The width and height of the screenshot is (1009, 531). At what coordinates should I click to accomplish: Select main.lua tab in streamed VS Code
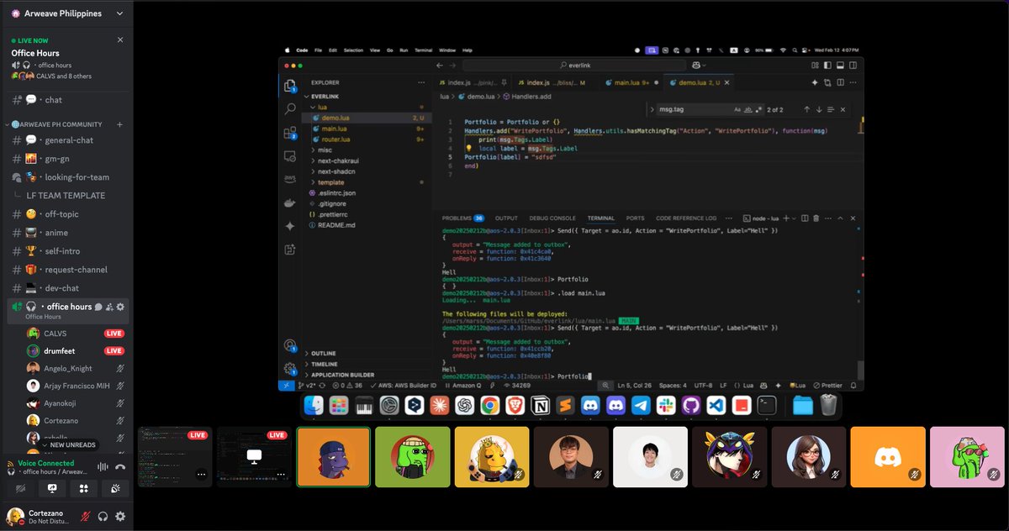[x=632, y=82]
